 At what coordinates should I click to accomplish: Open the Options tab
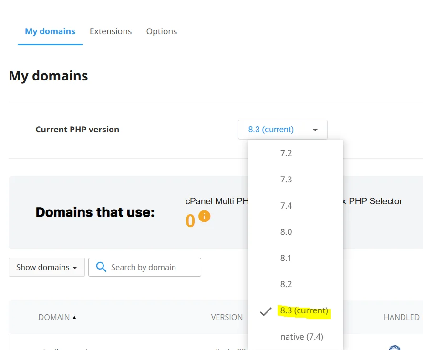[x=161, y=31]
